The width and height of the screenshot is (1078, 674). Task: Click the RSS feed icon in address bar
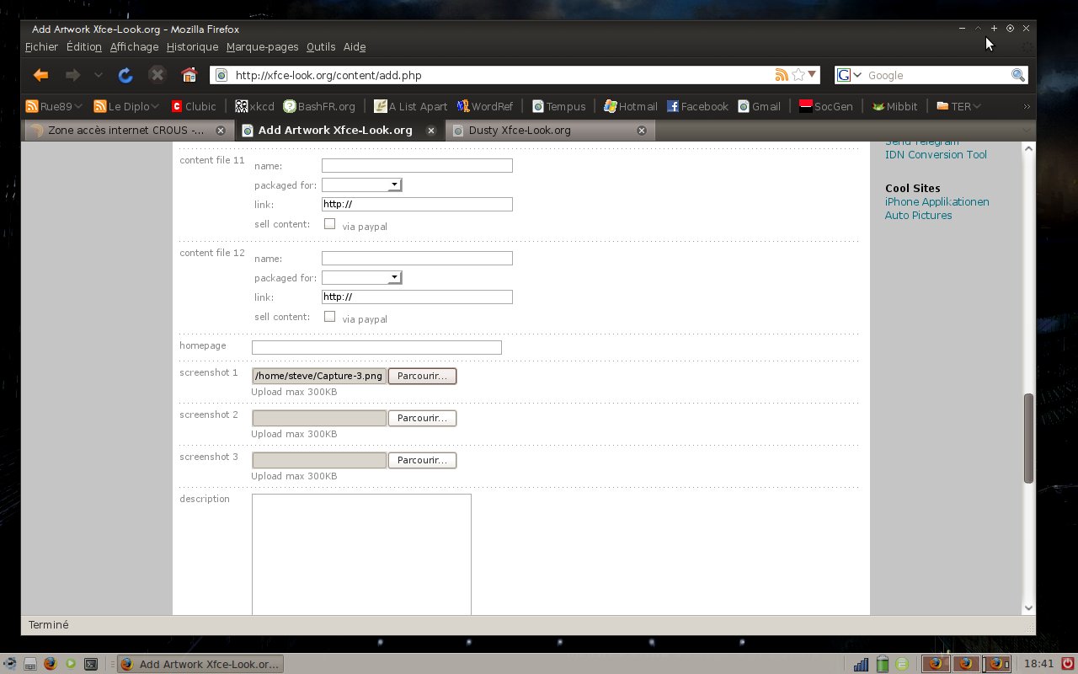coord(782,75)
